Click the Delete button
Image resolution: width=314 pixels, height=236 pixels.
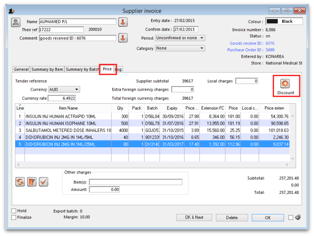point(232,218)
